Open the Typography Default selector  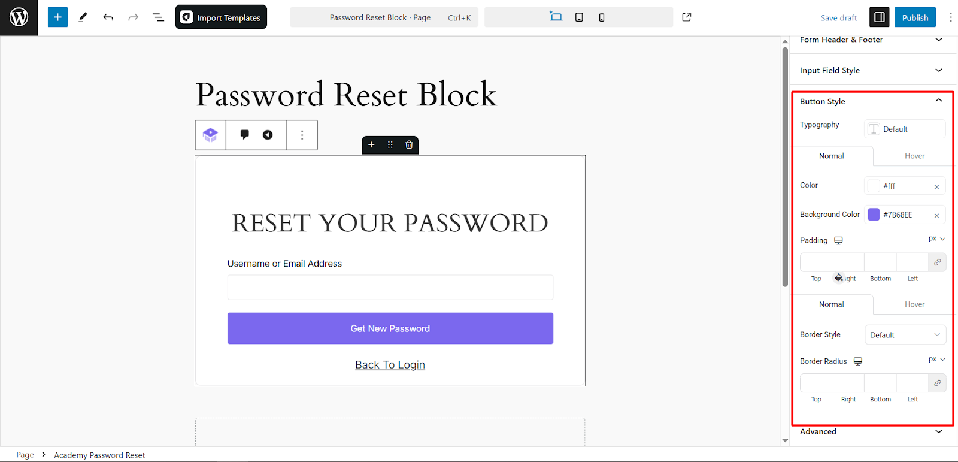pos(905,129)
